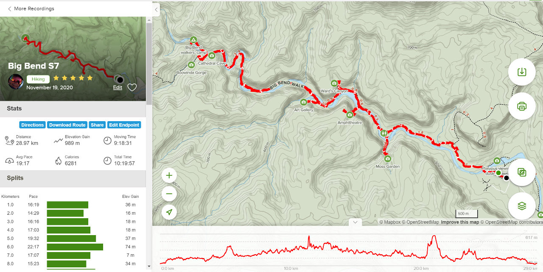Favorite recording with the heart icon
This screenshot has height=272, width=543.
click(x=132, y=87)
